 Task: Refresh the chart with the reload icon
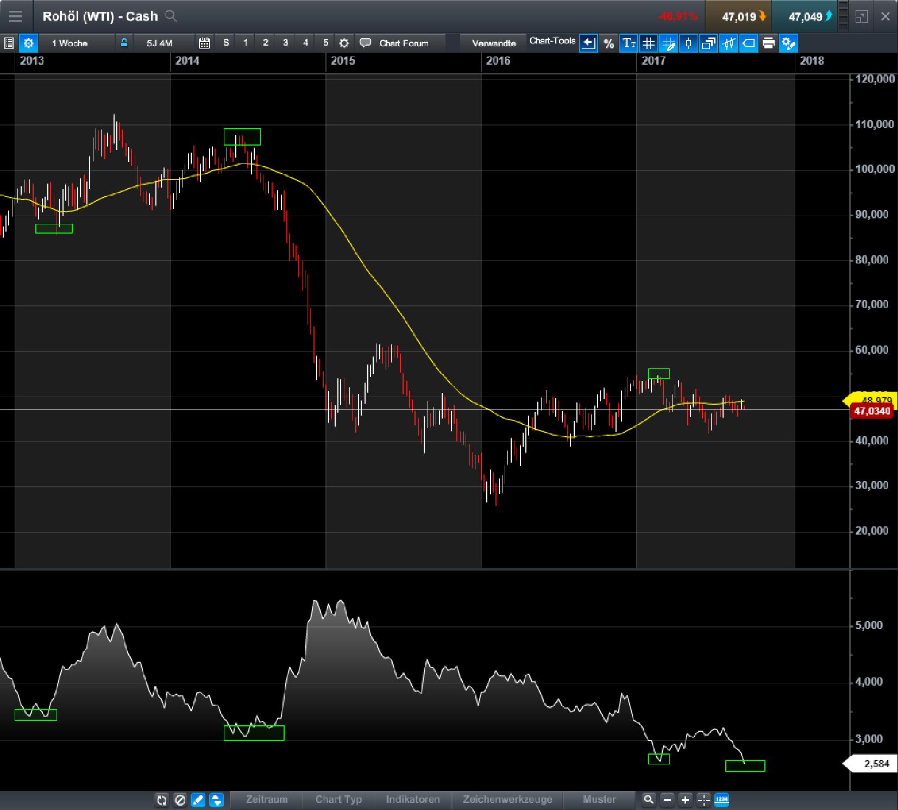[x=161, y=799]
